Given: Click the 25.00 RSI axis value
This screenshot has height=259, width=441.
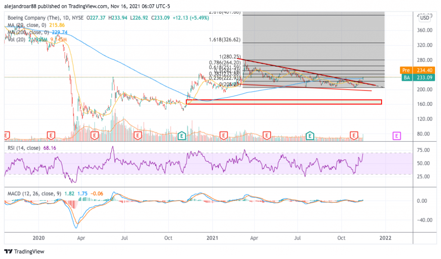Looking at the screenshot, I should (x=423, y=176).
